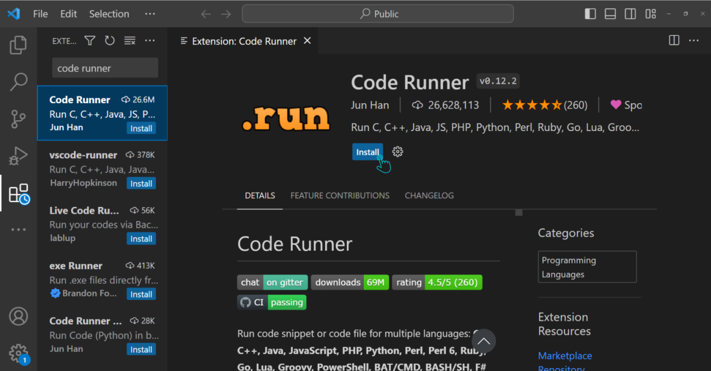Open the Accounts icon in the activity bar
This screenshot has height=371, width=711.
pyautogui.click(x=18, y=316)
